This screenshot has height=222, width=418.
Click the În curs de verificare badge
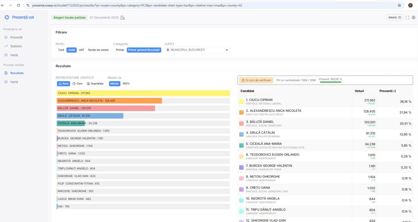[x=256, y=80]
